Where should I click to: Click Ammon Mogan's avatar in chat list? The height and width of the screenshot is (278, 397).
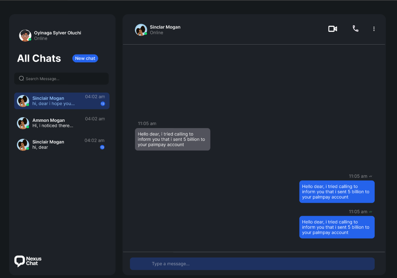pyautogui.click(x=23, y=123)
